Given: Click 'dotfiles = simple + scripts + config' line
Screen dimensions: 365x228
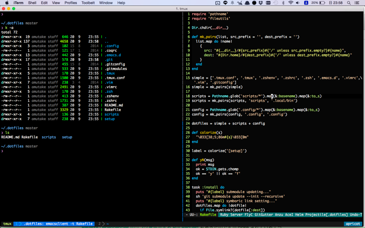Looking at the screenshot, I should (228, 124).
